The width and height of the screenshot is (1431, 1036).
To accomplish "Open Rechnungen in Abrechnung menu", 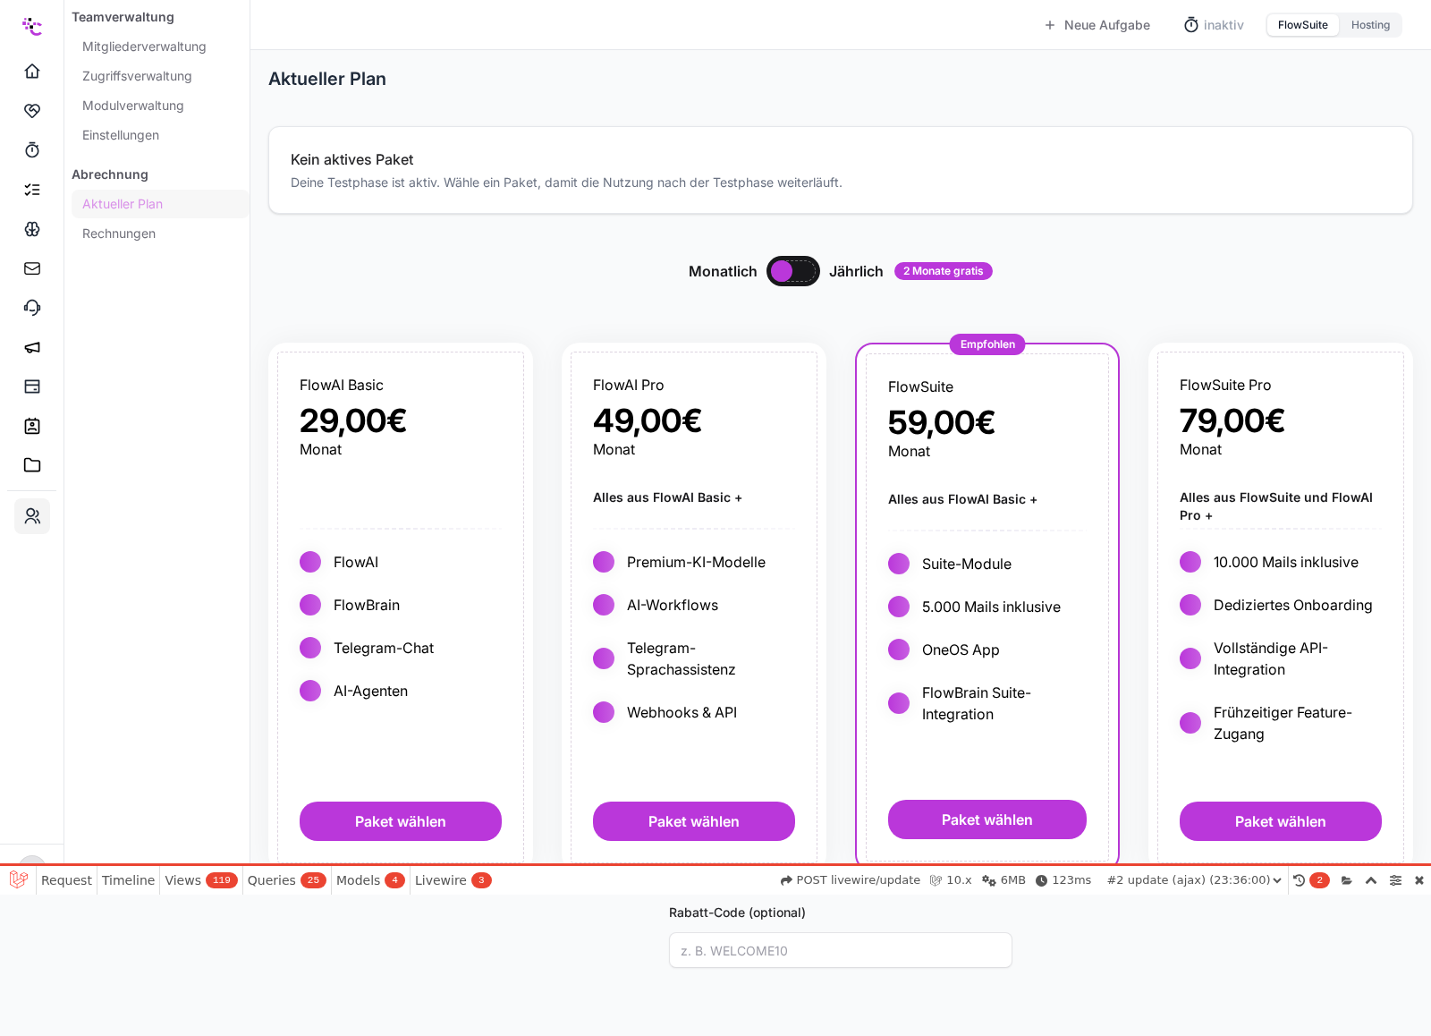I will pyautogui.click(x=119, y=234).
